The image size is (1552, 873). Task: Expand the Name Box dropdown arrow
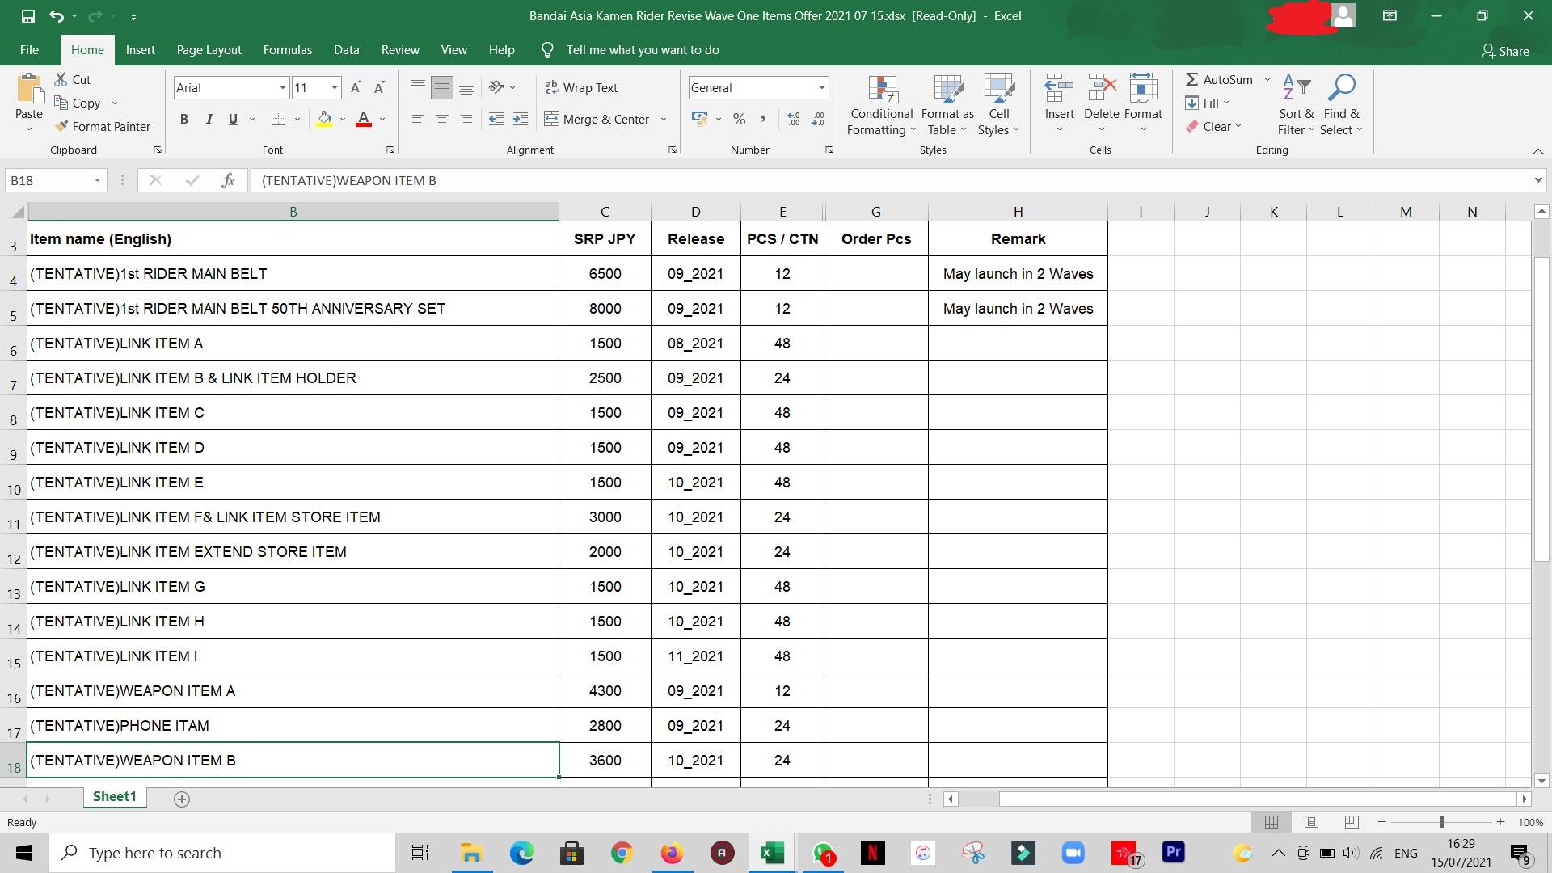pyautogui.click(x=97, y=180)
